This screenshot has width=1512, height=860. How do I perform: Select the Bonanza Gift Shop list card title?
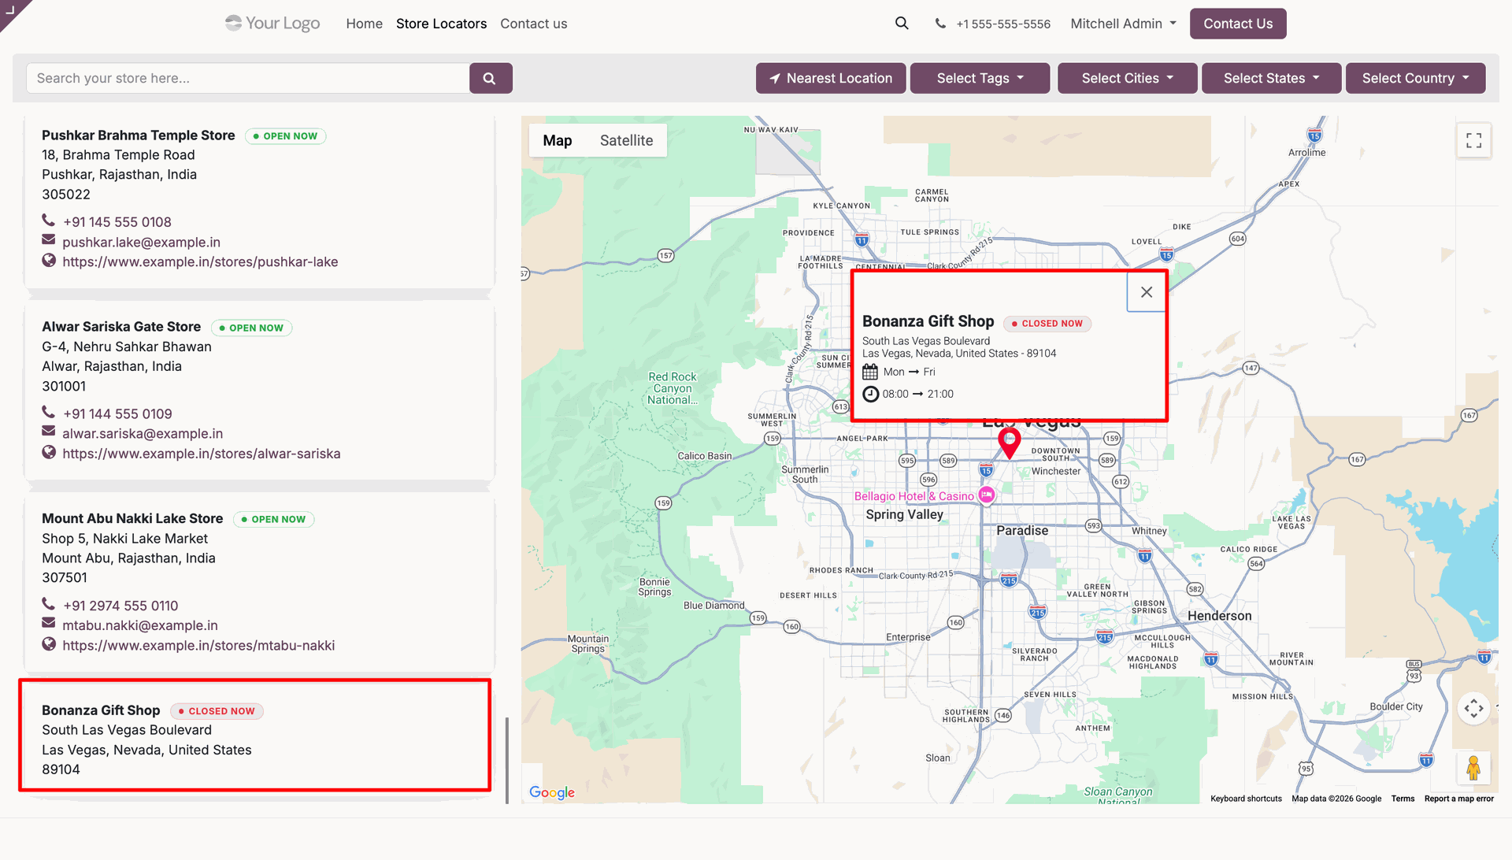[x=101, y=710]
